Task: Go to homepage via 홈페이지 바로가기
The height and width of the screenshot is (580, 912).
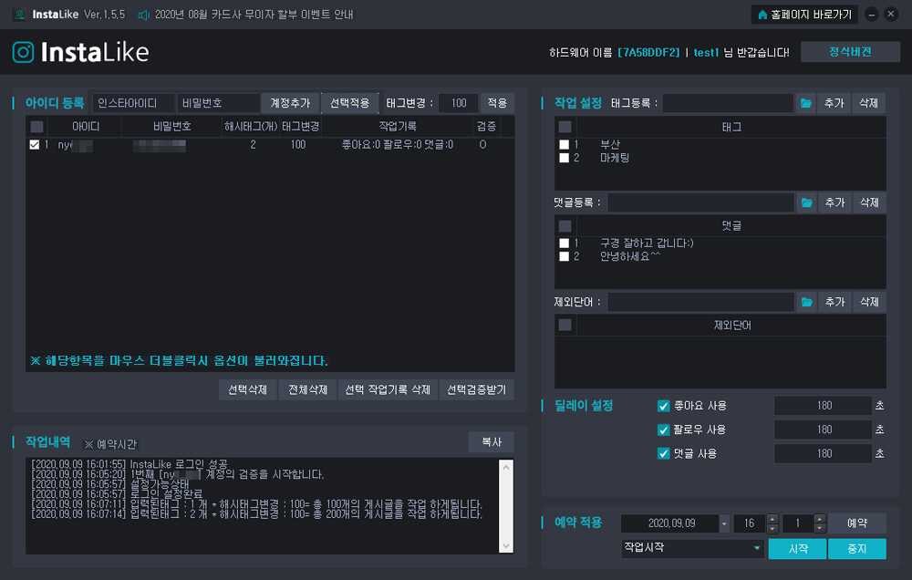Action: point(804,15)
